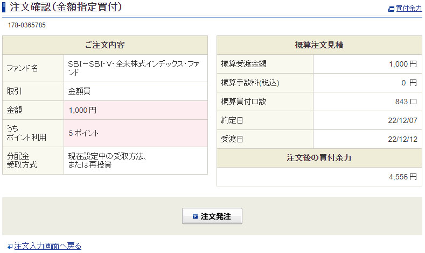Click the 分配金受取方式 value text
The image size is (425, 253).
pos(108,160)
